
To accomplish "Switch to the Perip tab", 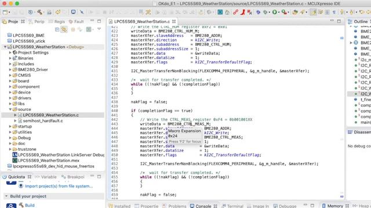I will click(x=37, y=21).
